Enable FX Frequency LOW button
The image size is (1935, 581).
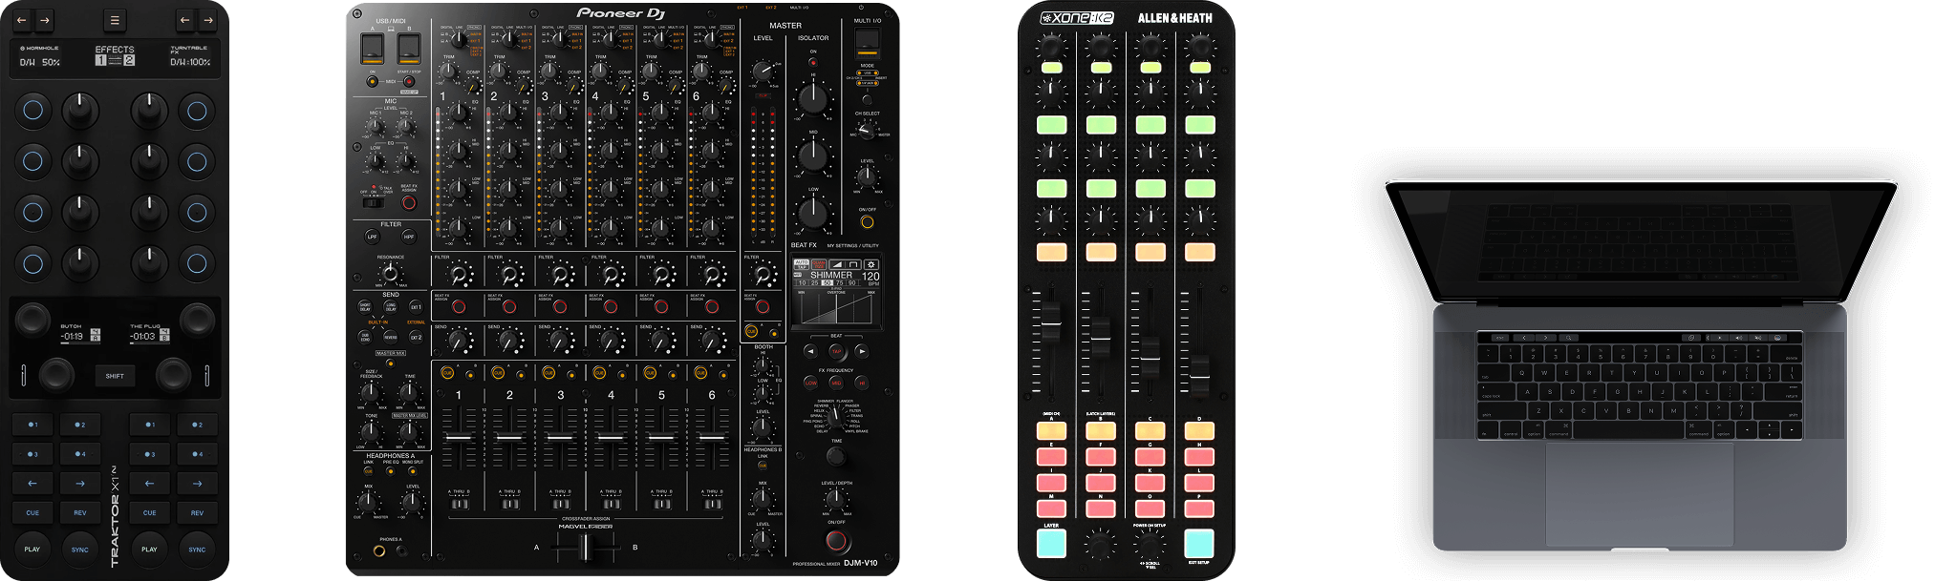coord(811,383)
